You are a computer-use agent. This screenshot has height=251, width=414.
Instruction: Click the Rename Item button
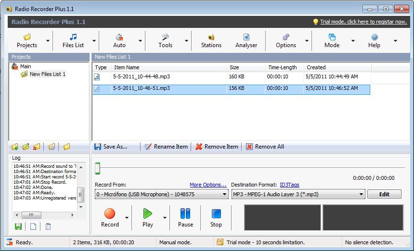pyautogui.click(x=167, y=147)
